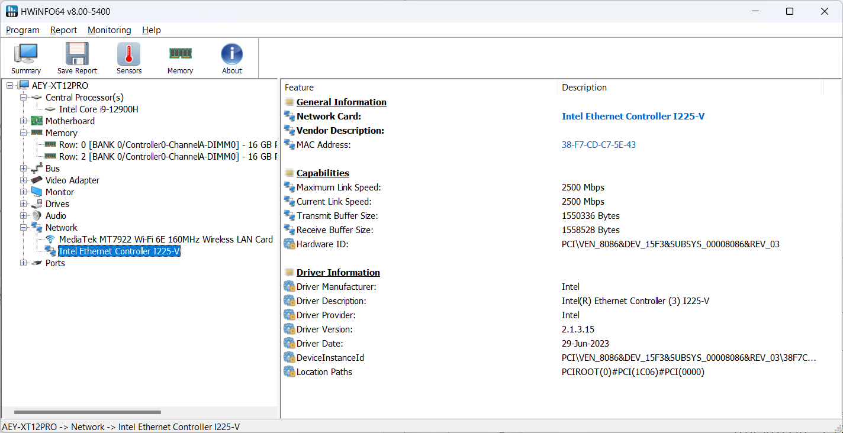The width and height of the screenshot is (843, 433).
Task: Click the Motherboard tree icon
Action: (x=37, y=121)
